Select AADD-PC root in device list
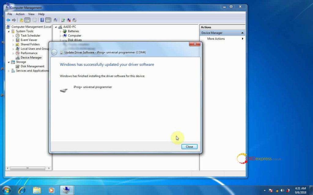Viewport: 313px width, 195px height. (69, 27)
